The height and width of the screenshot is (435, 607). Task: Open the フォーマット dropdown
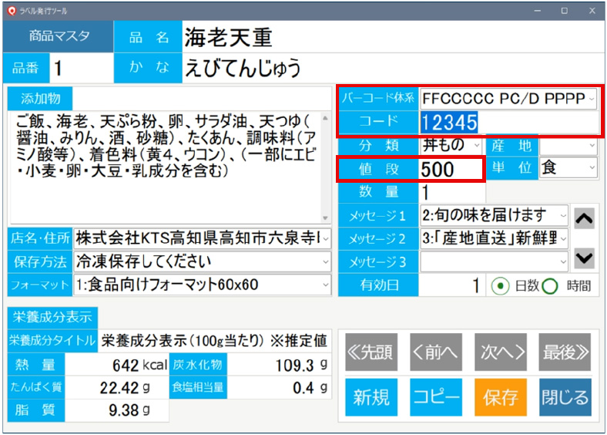point(324,285)
